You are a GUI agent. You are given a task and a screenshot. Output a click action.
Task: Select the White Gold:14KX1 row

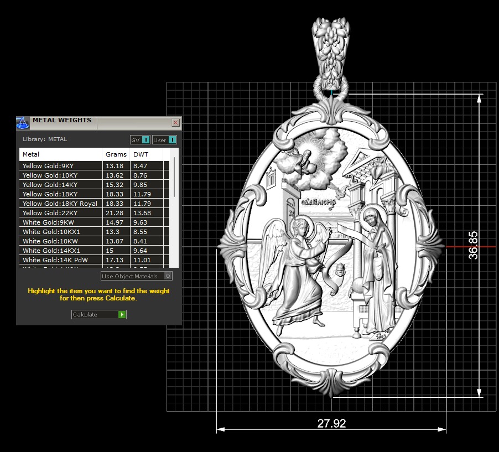coord(94,251)
